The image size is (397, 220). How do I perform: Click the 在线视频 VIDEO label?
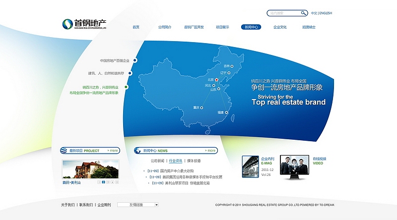point(319,161)
